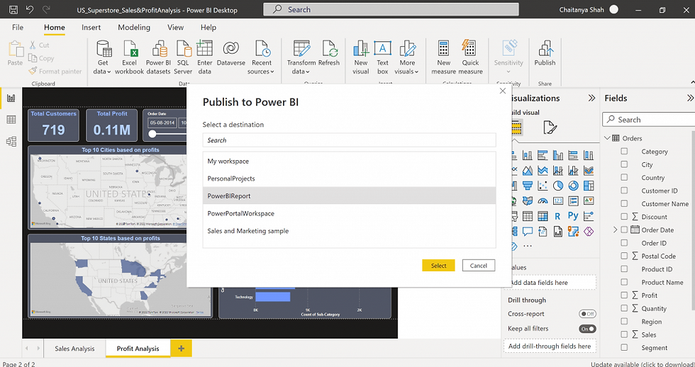Click New measure in Calculations
This screenshot has height=367, width=695.
[444, 57]
